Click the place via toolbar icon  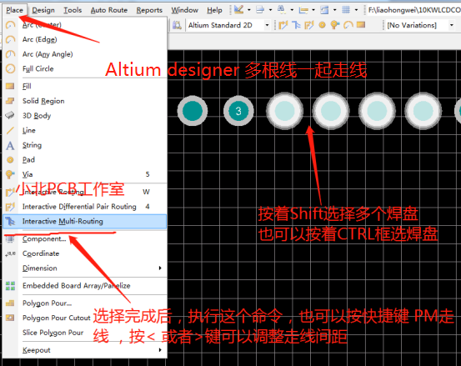click(x=335, y=25)
